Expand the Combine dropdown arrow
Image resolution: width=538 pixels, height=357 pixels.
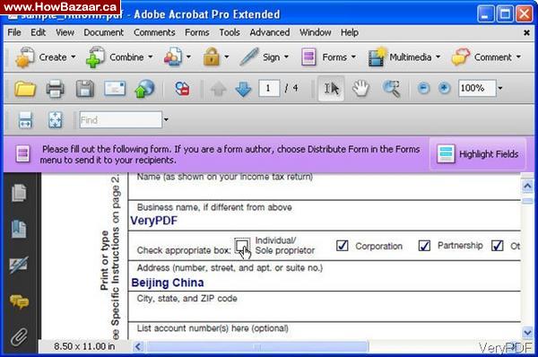151,57
